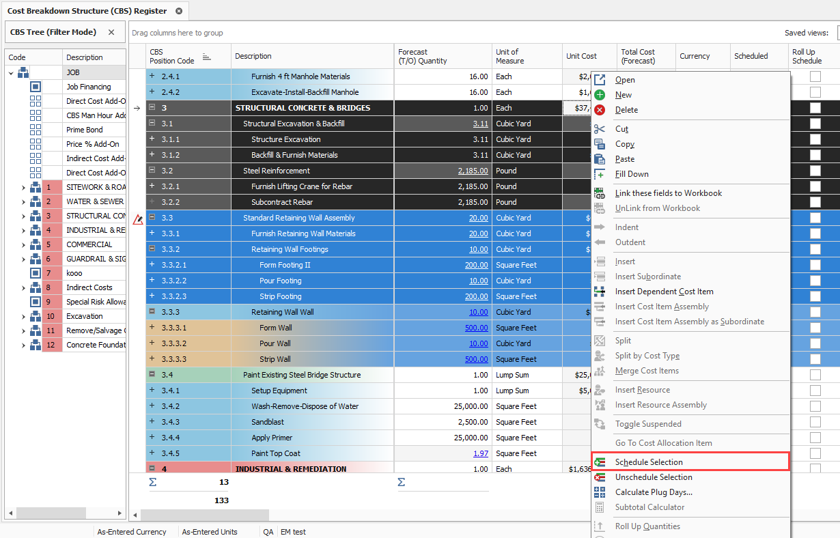Choose Fill Down in the context menu

(x=631, y=174)
